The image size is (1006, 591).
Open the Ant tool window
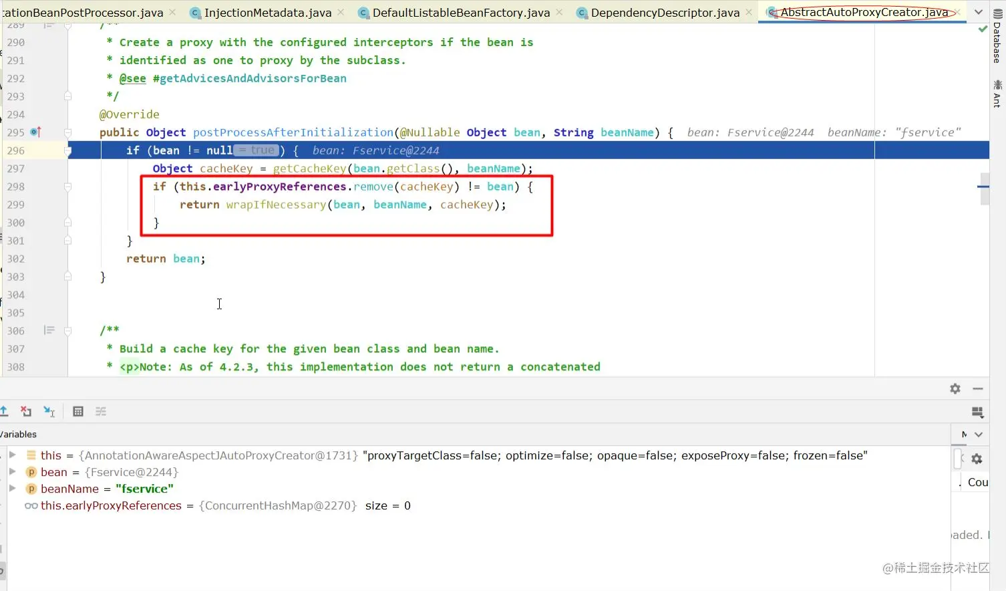tap(997, 94)
